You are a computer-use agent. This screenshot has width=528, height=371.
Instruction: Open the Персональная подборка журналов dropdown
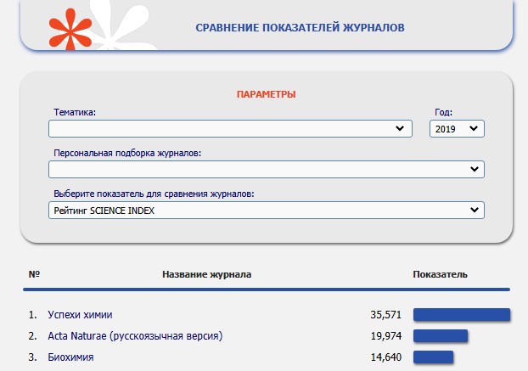[x=267, y=169]
